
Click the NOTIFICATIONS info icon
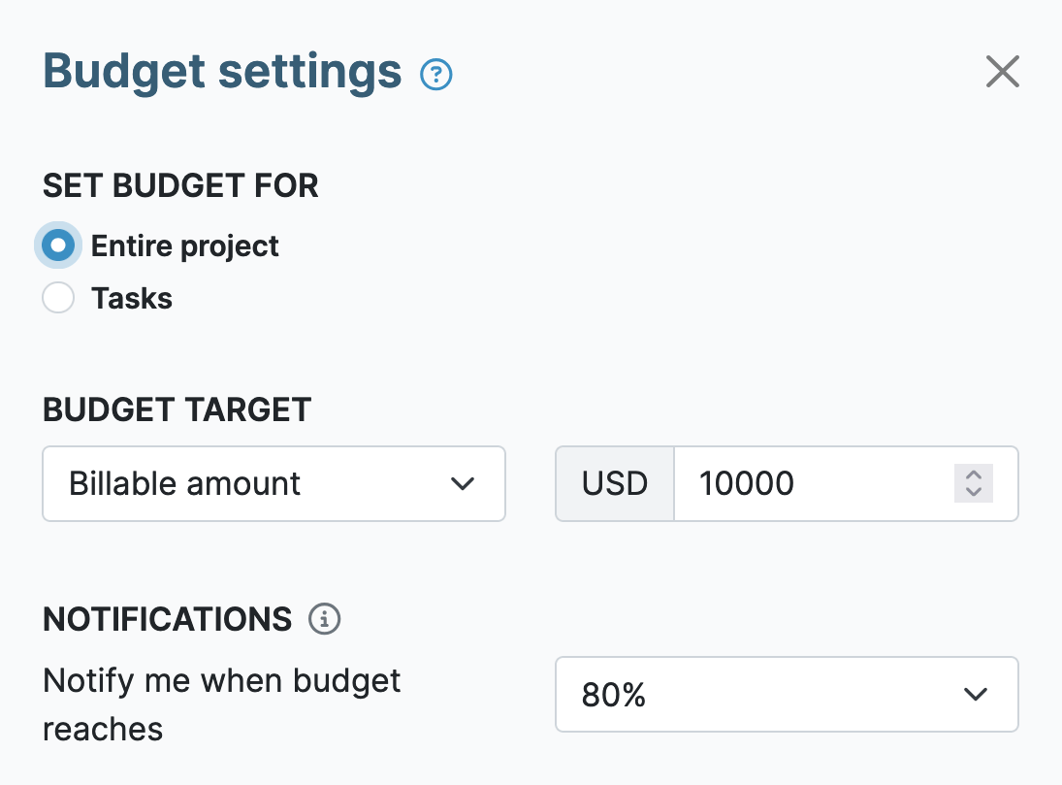coord(324,619)
